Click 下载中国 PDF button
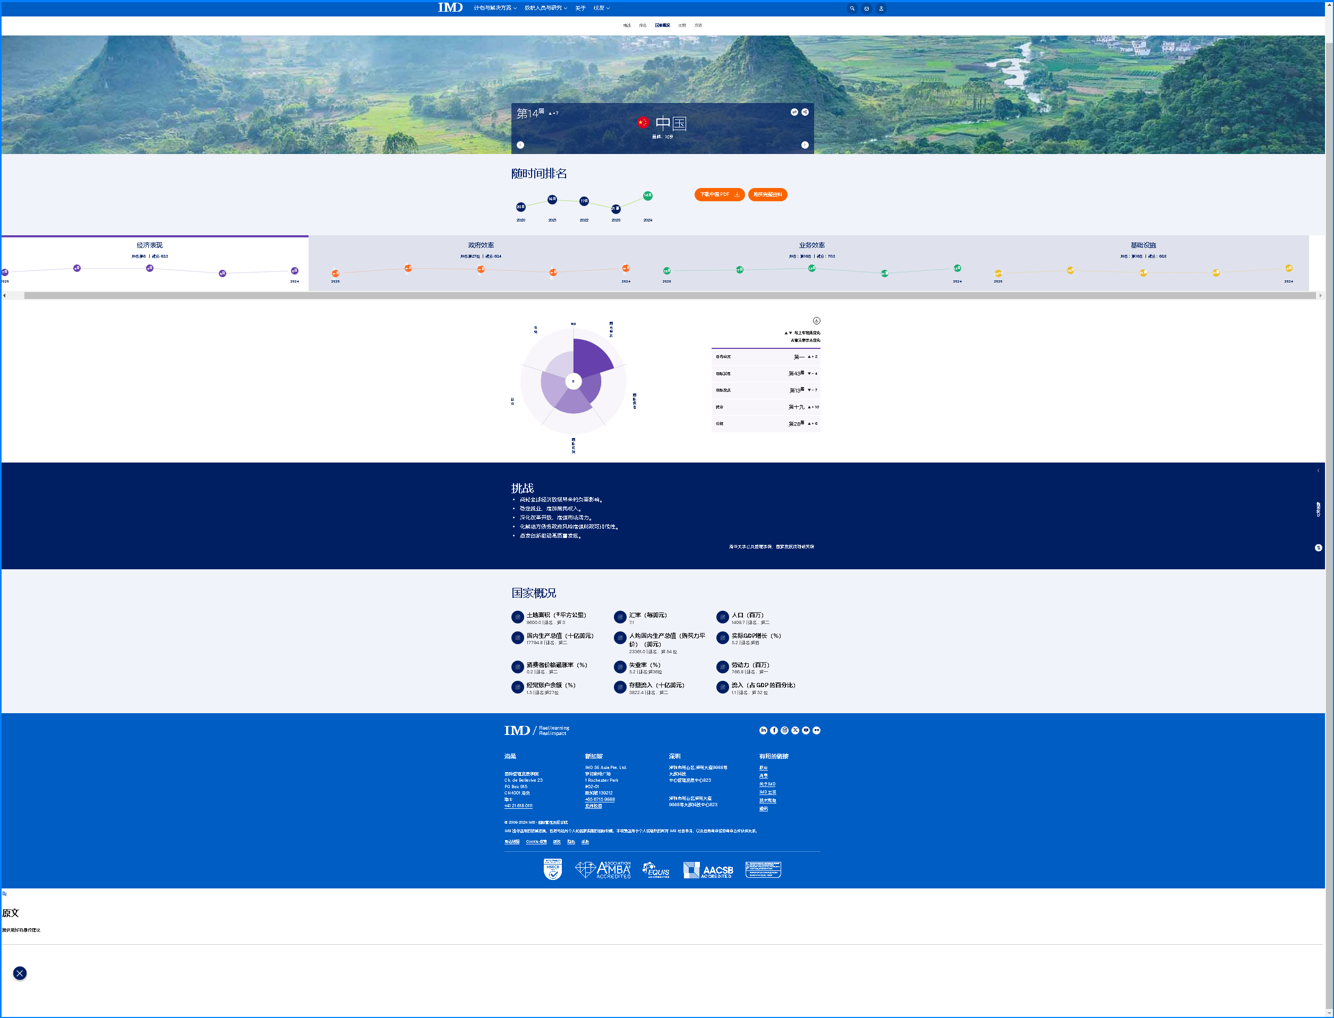This screenshot has width=1334, height=1018. point(719,194)
